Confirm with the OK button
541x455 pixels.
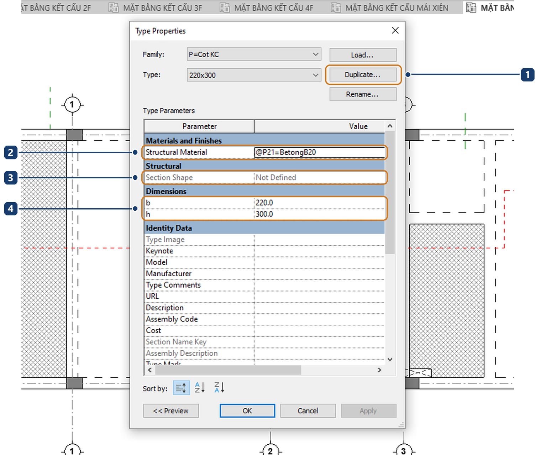click(247, 411)
